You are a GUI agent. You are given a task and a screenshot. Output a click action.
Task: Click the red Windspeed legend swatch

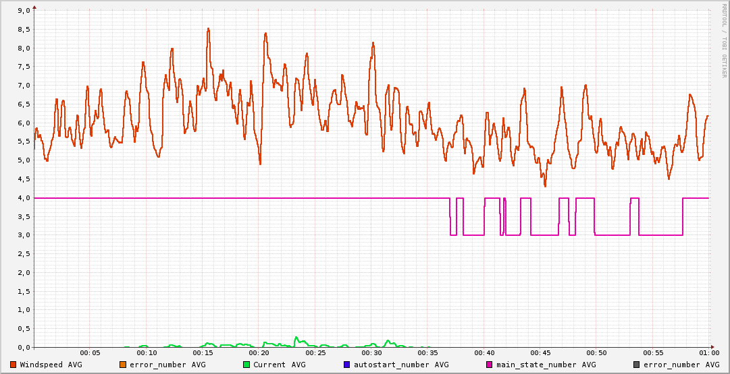coord(14,365)
